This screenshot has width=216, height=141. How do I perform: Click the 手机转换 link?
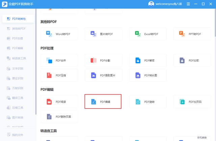click(x=202, y=138)
